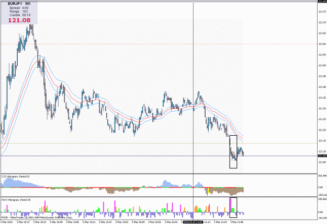Click the large red 121.08 price
This screenshot has width=327, height=224.
[x=19, y=20]
